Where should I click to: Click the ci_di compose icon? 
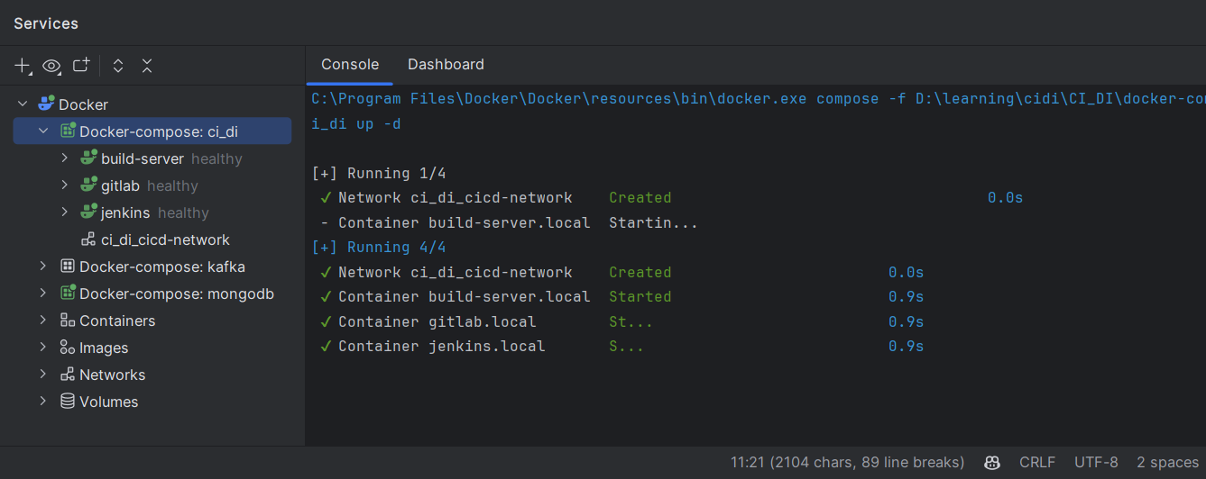click(68, 131)
